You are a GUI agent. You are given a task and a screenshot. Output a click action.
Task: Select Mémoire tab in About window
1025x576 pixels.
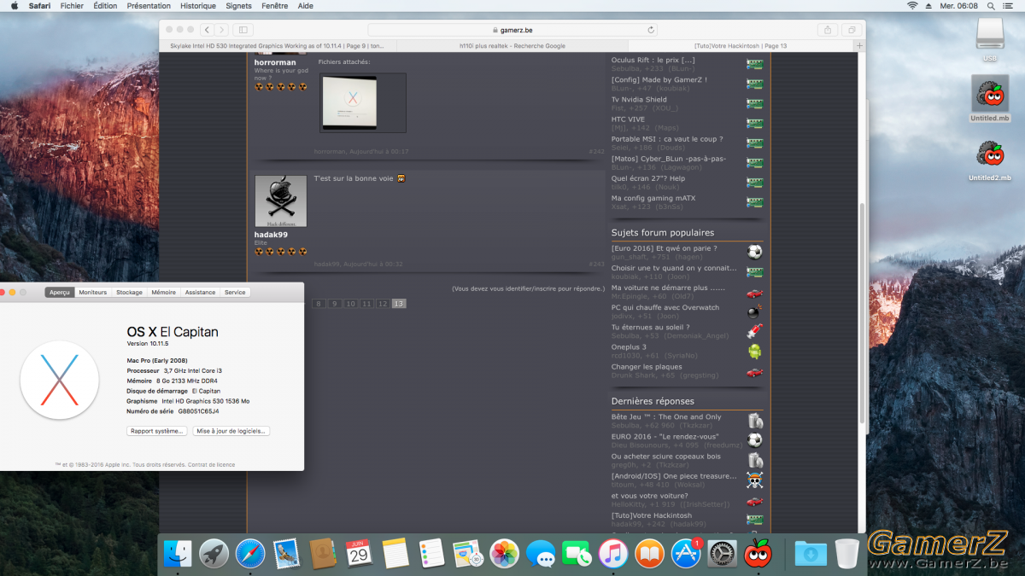click(163, 293)
